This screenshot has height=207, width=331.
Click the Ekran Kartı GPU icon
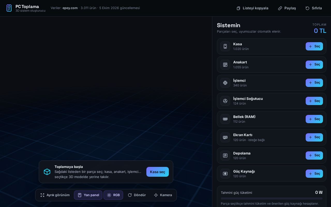point(225,137)
